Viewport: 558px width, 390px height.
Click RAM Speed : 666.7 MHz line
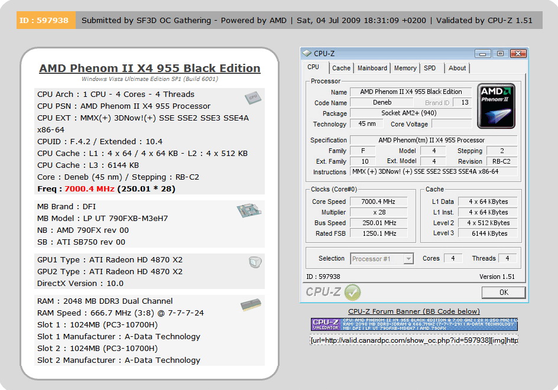pyautogui.click(x=120, y=313)
